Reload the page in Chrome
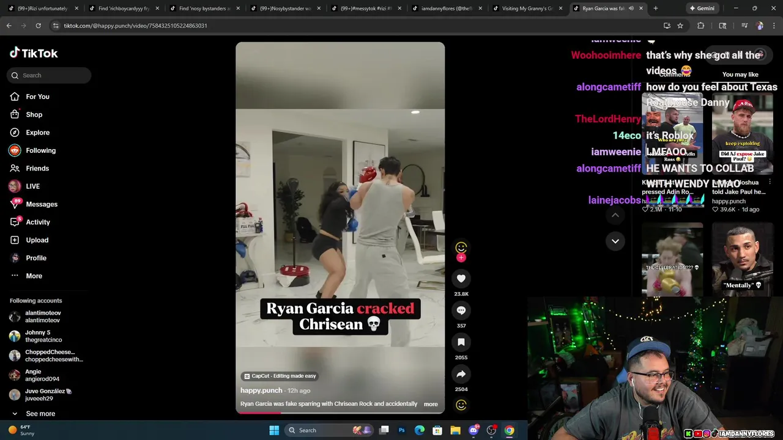This screenshot has height=440, width=783. click(x=38, y=26)
